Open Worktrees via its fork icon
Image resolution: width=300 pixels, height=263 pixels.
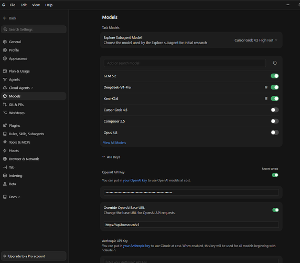coord(5,113)
